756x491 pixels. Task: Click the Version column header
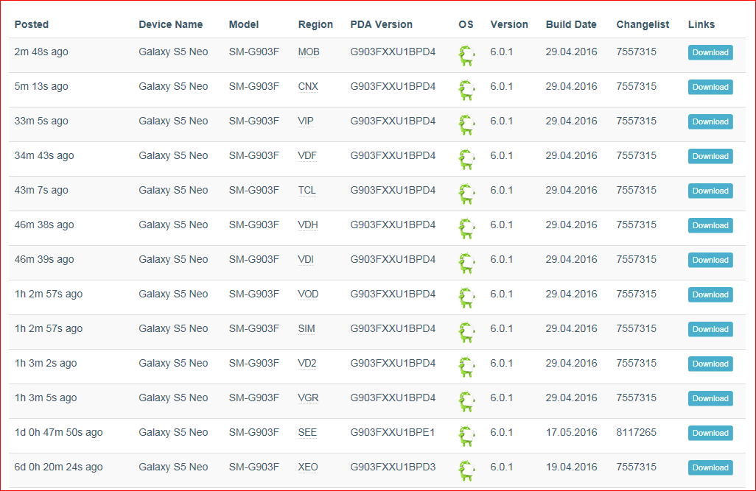click(509, 24)
